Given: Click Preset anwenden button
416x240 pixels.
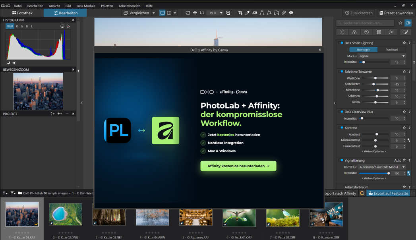Looking at the screenshot, I should click(396, 13).
